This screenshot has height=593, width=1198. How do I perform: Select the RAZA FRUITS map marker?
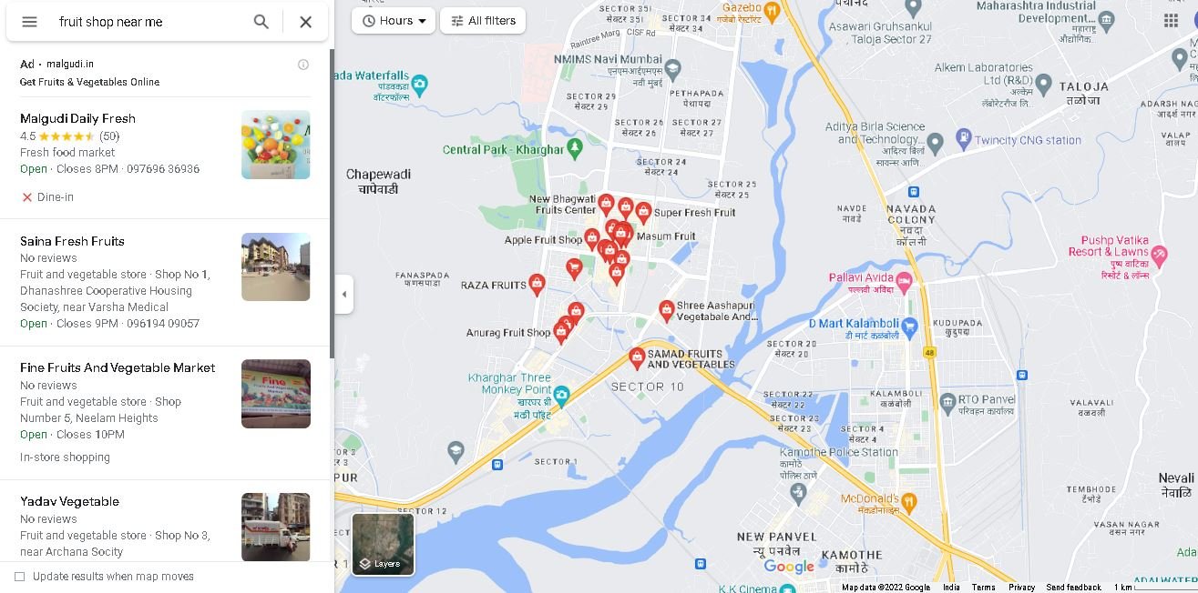coord(538,284)
